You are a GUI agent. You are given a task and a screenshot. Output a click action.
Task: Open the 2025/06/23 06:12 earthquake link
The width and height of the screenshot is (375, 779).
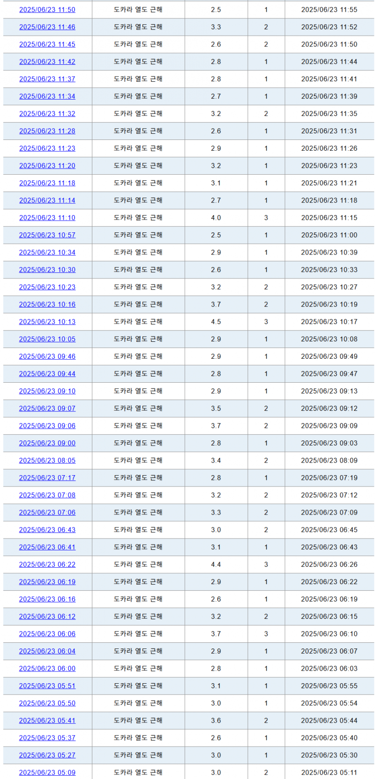tap(47, 617)
